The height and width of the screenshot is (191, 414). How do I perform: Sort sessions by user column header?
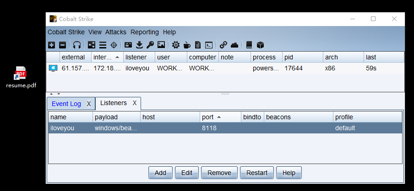click(171, 57)
